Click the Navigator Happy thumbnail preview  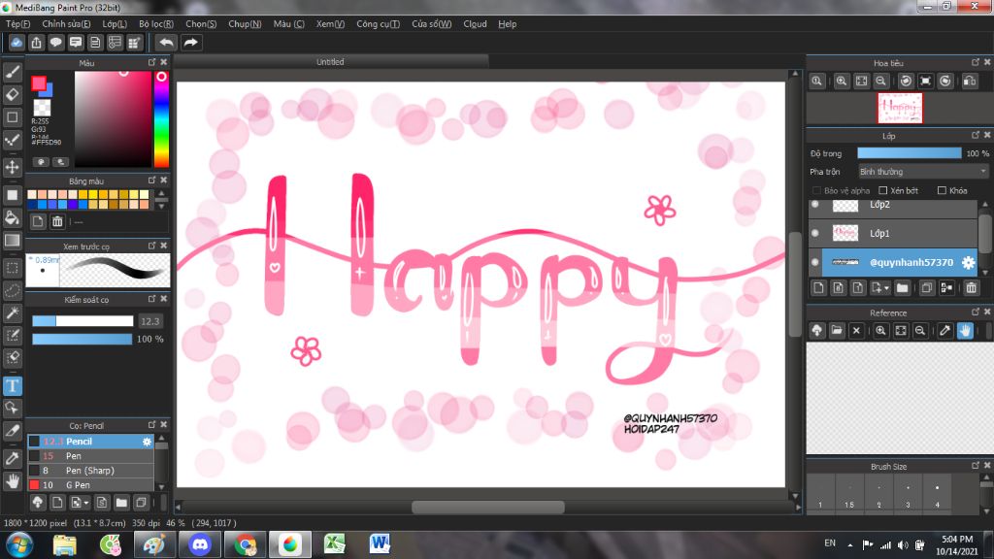(x=900, y=109)
